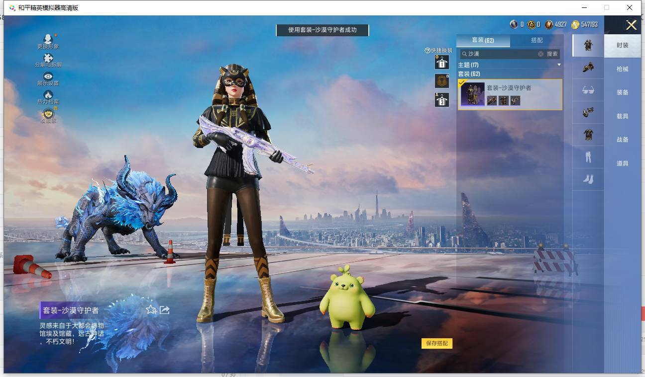This screenshot has height=377, width=645.
Task: Clear the search text with the X icon
Action: pyautogui.click(x=540, y=54)
